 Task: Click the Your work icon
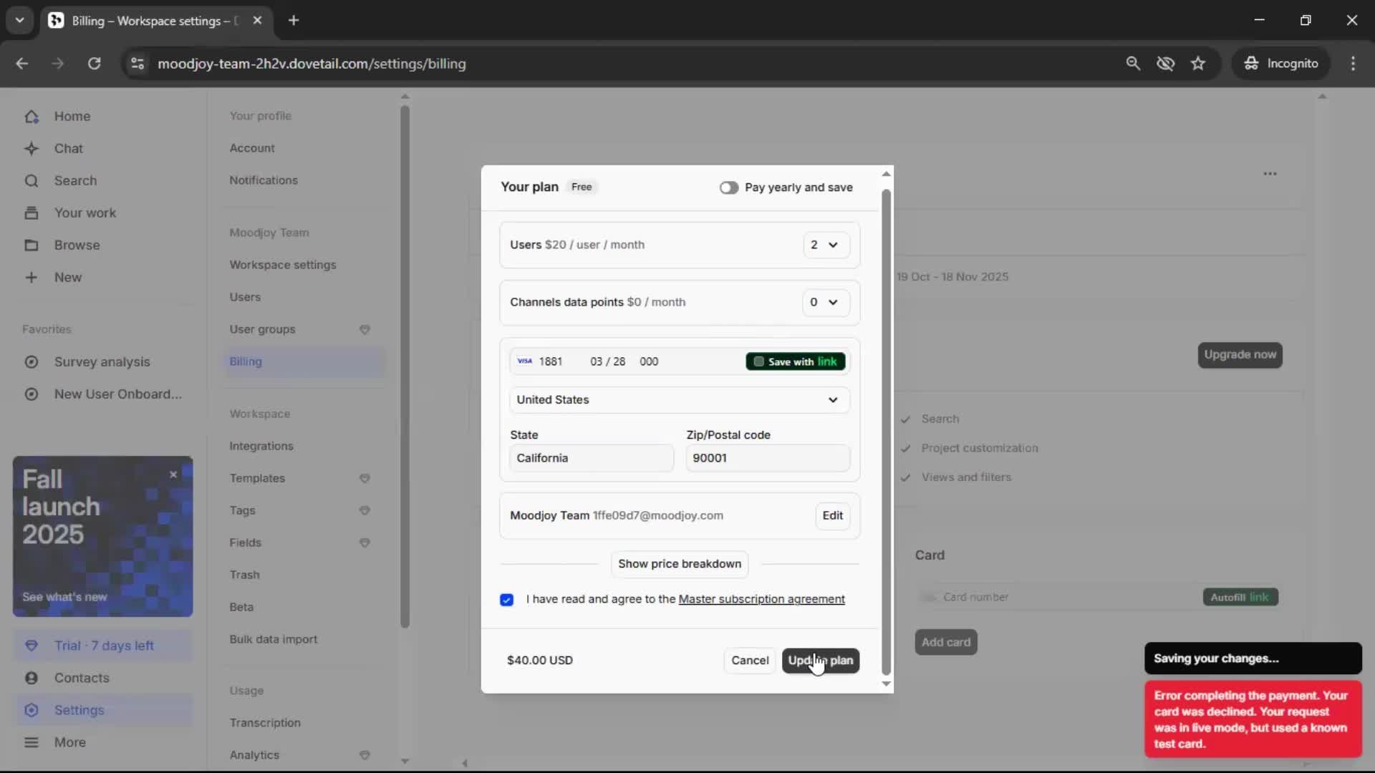tap(32, 213)
